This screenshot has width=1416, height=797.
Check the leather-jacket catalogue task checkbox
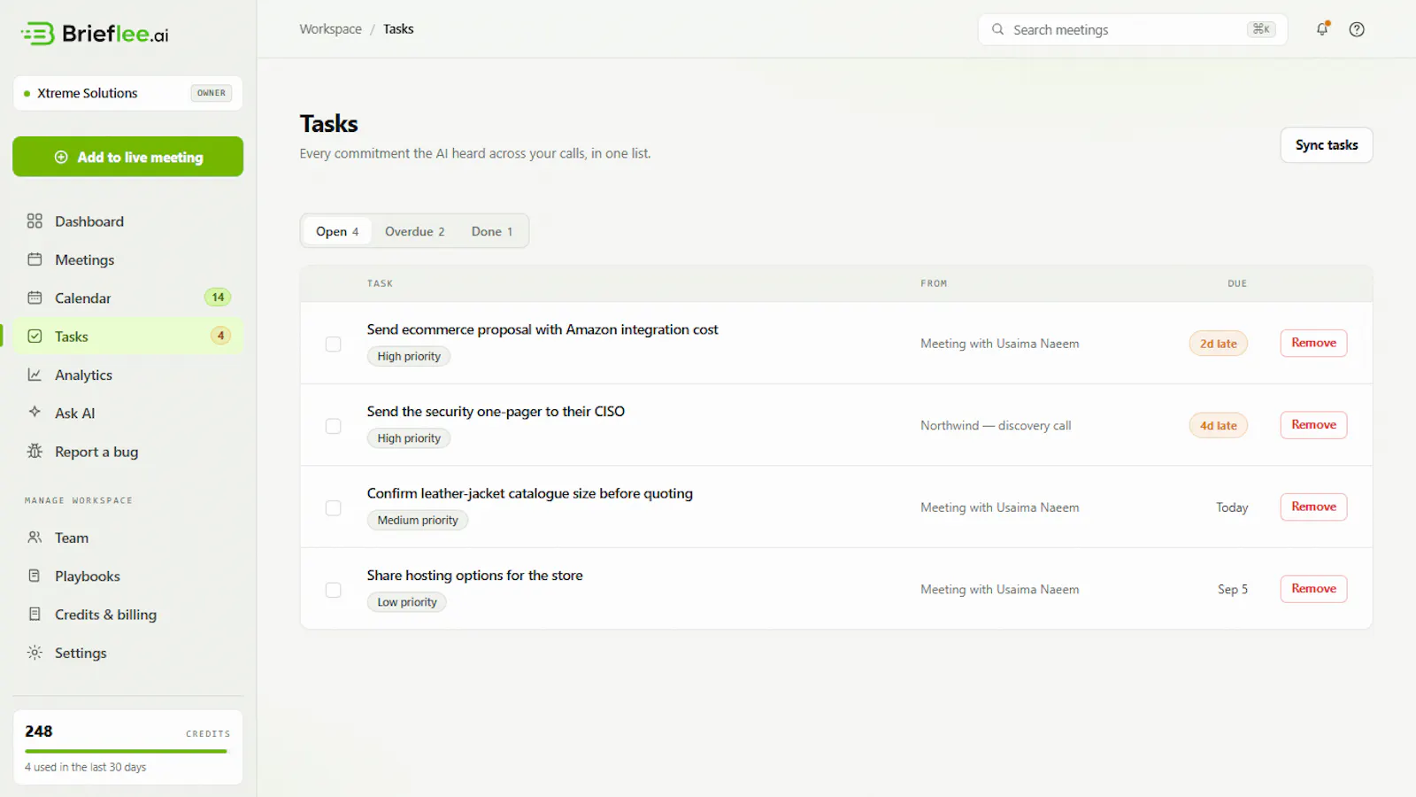(333, 508)
